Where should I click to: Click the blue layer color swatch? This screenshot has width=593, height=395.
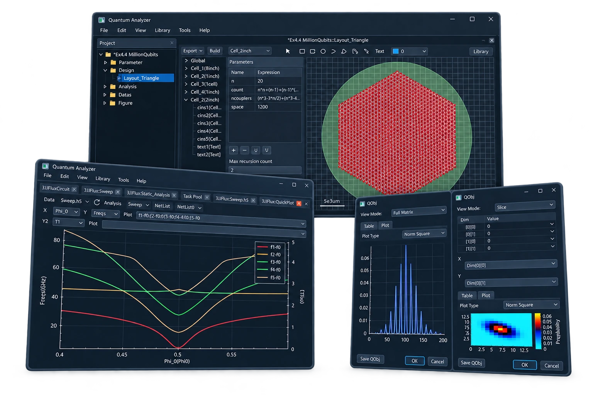[396, 51]
